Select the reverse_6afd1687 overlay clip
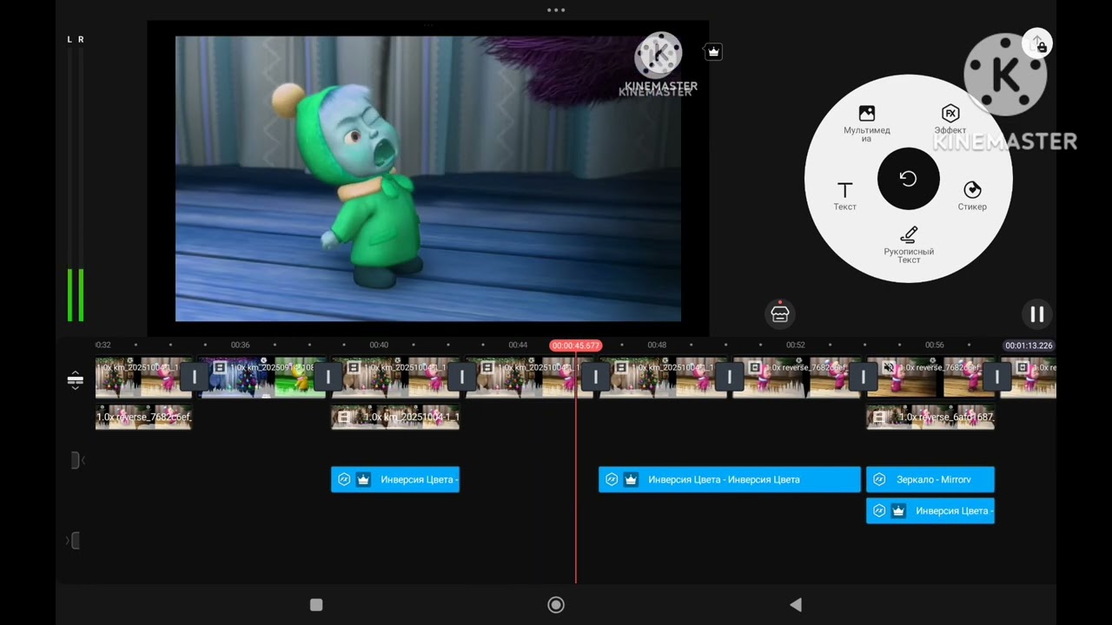Image resolution: width=1112 pixels, height=625 pixels. pos(930,418)
